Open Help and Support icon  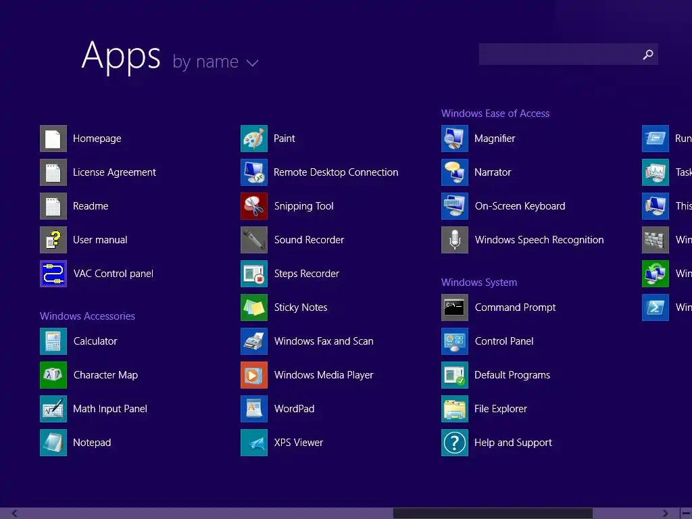[455, 443]
